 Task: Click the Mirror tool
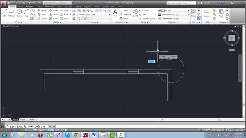[54, 15]
